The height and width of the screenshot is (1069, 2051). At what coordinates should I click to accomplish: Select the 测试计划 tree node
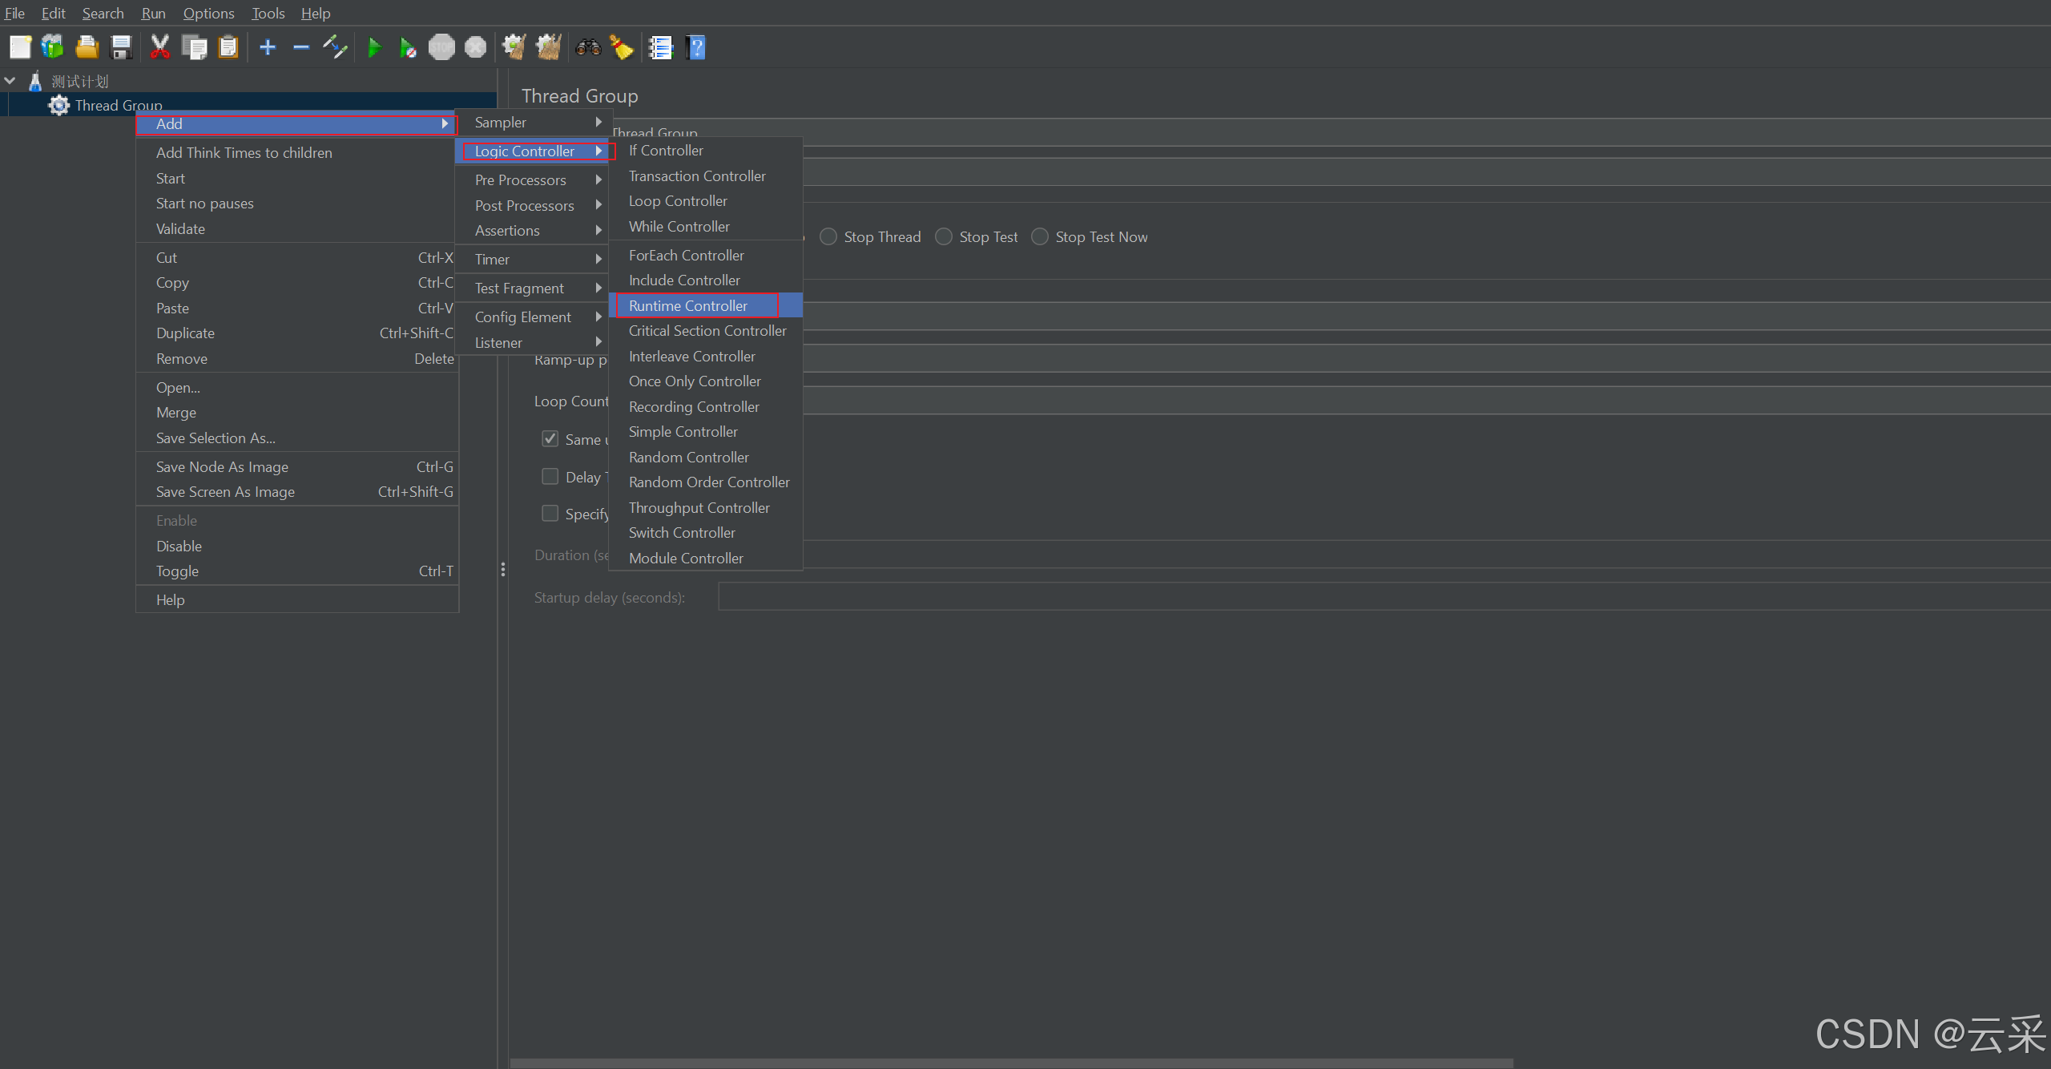click(x=79, y=81)
